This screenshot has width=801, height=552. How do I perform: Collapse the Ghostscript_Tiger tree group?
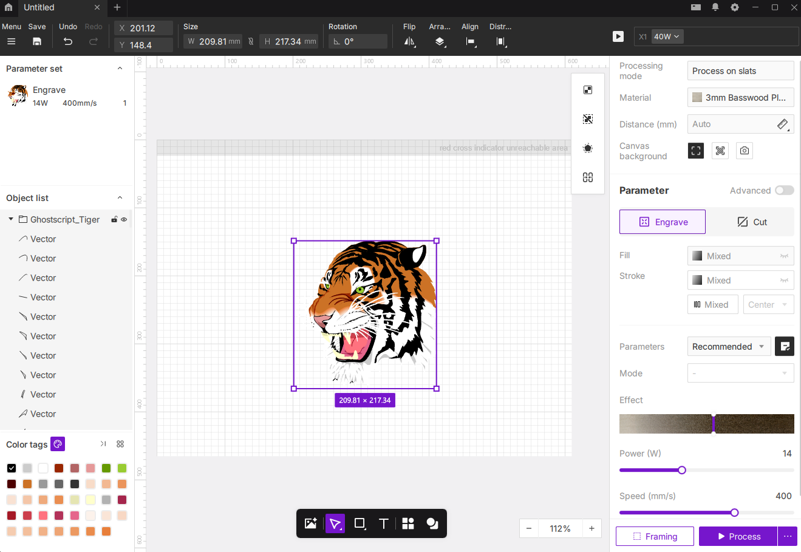click(11, 219)
